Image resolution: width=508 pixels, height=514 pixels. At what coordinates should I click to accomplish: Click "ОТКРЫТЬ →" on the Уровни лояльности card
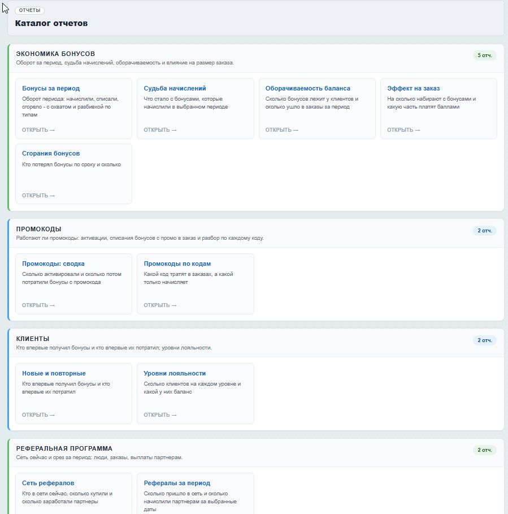tap(160, 414)
